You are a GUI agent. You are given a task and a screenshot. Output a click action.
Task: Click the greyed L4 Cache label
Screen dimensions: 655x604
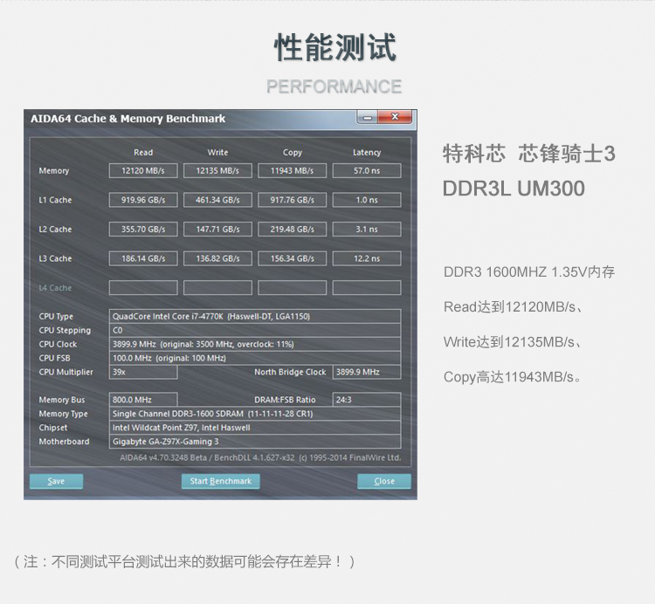point(55,288)
